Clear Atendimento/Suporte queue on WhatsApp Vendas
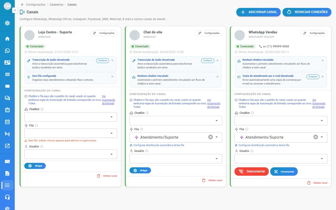The width and height of the screenshot is (336, 210). (316, 137)
